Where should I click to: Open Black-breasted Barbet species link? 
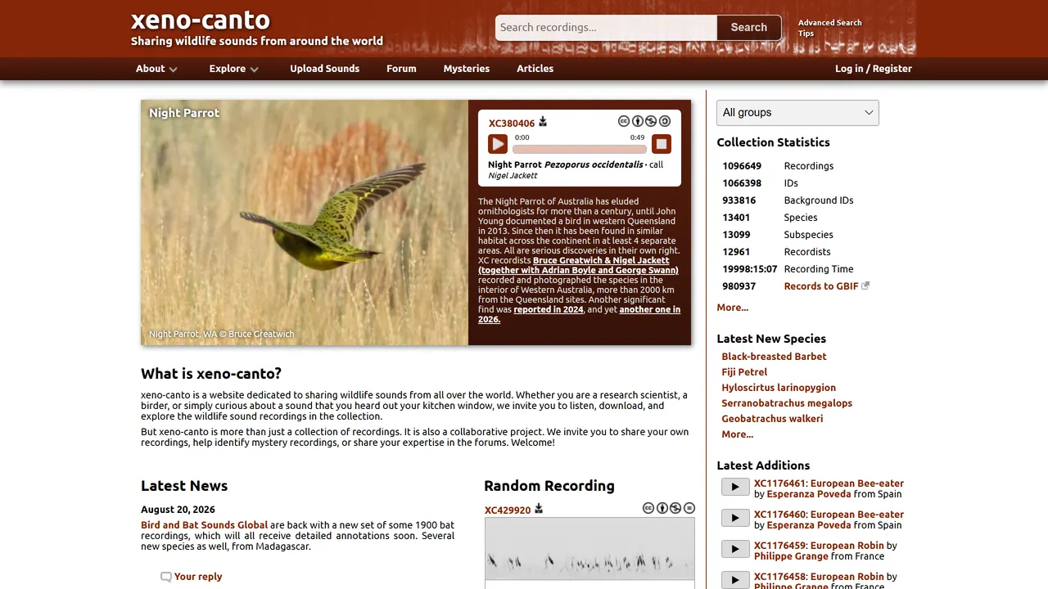click(774, 357)
